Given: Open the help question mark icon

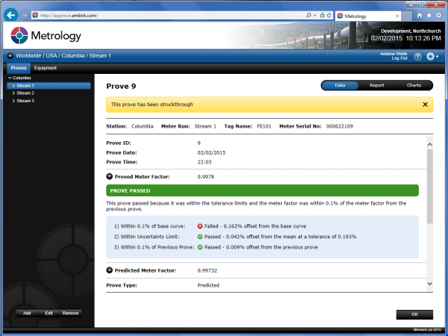Looking at the screenshot, I should tap(417, 57).
